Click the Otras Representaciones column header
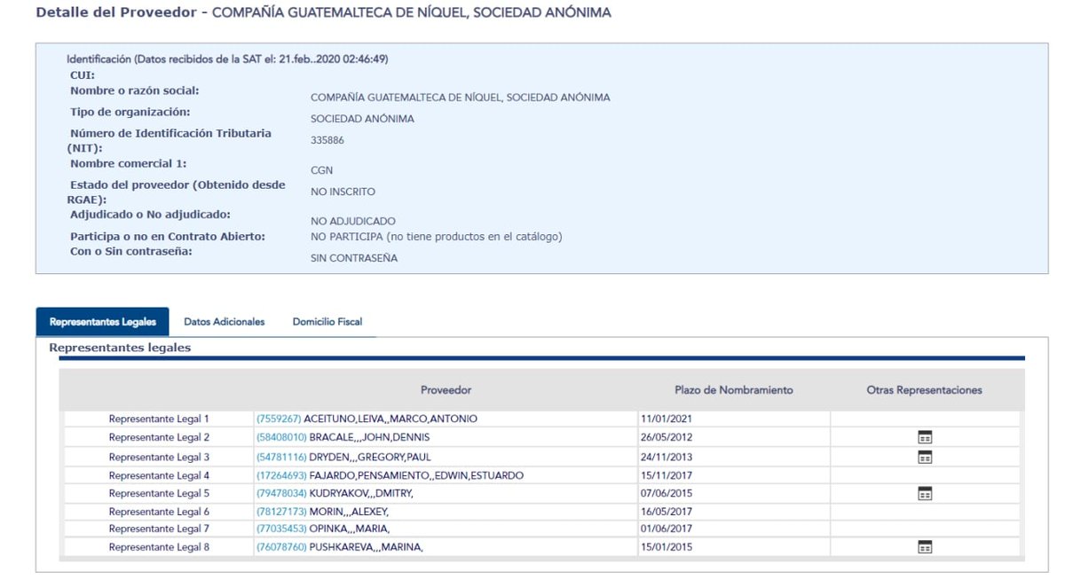The image size is (1065, 580). (925, 390)
